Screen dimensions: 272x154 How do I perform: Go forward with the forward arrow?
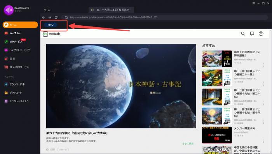tap(50, 17)
